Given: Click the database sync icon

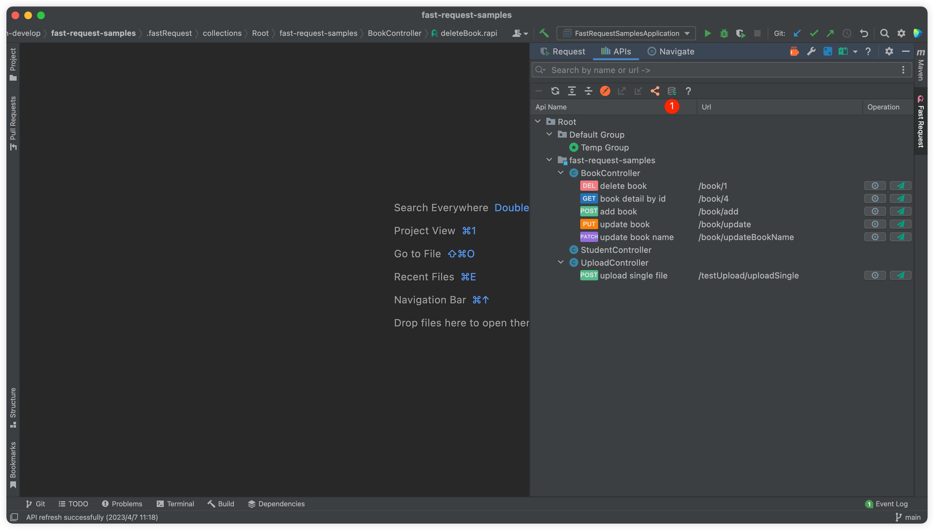Looking at the screenshot, I should (x=672, y=91).
